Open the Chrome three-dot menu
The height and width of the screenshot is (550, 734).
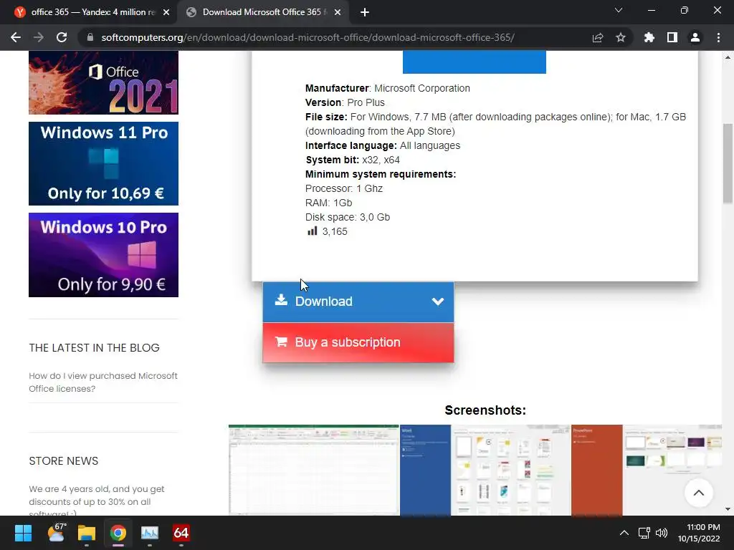tap(718, 37)
